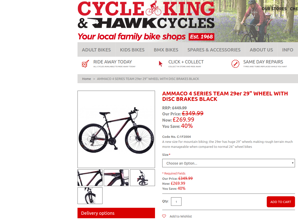View the front fork thumbnail

[x=90, y=196]
